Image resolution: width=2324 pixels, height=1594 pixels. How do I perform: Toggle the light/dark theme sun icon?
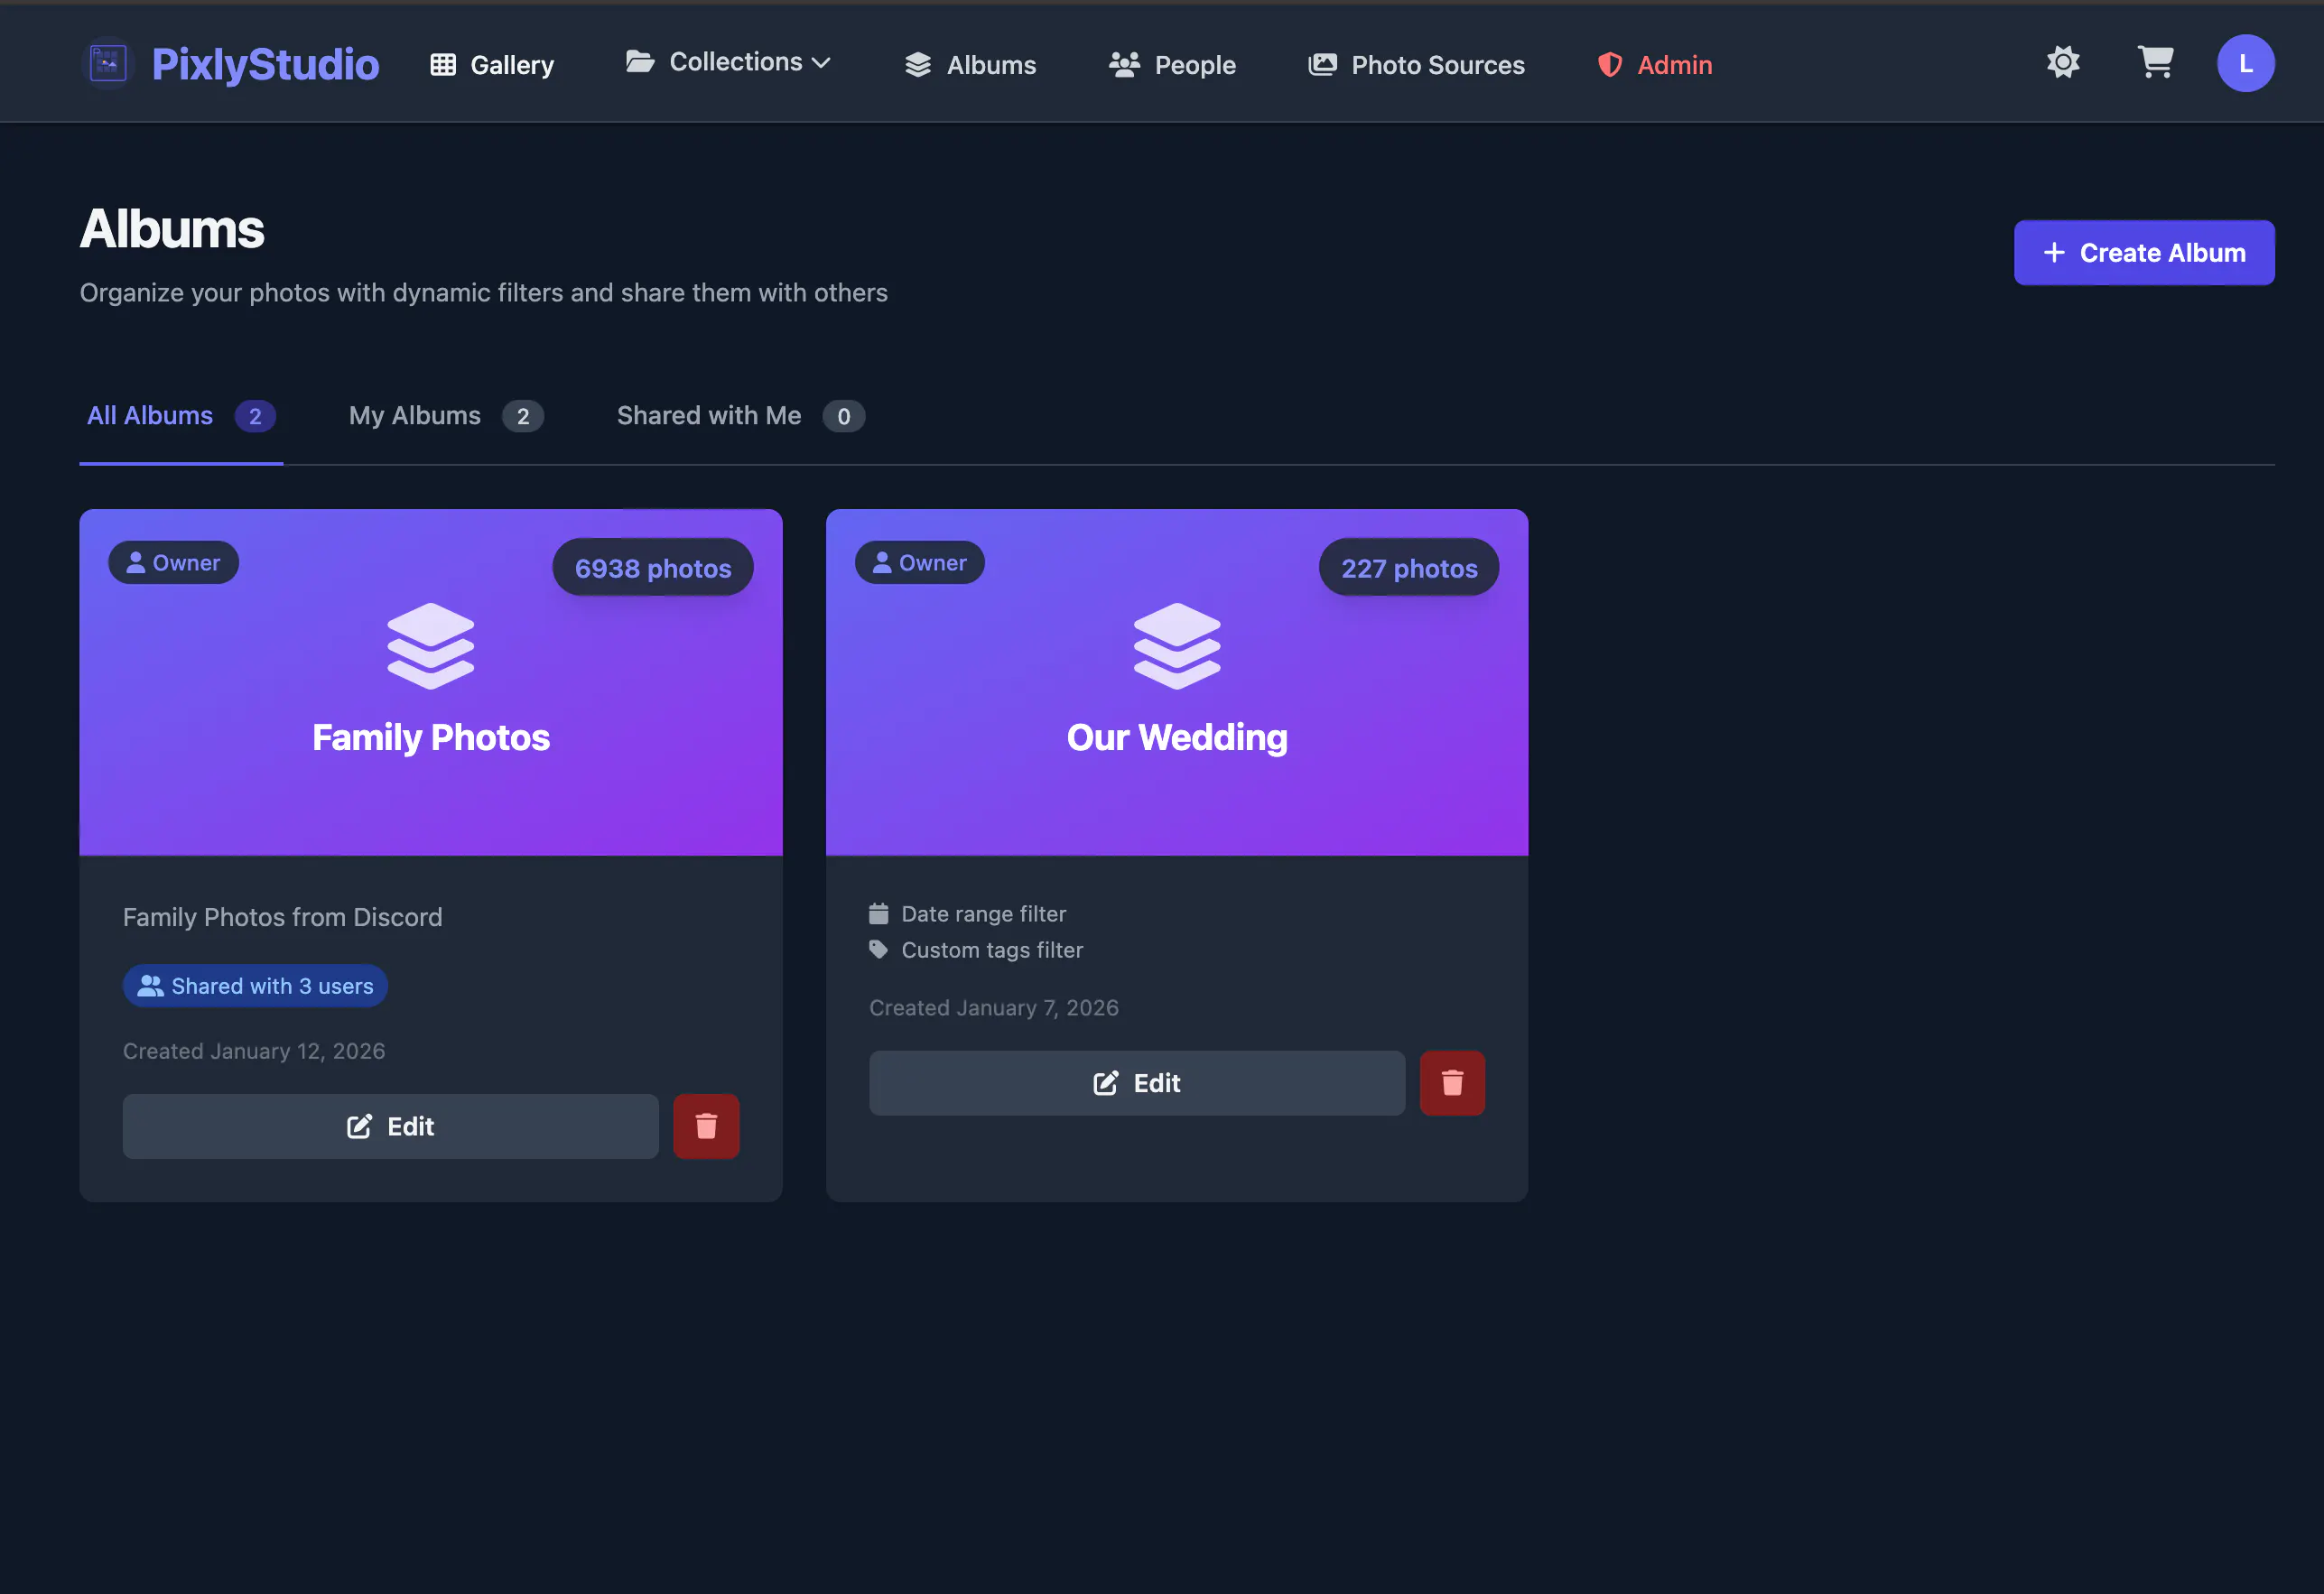[x=2063, y=63]
